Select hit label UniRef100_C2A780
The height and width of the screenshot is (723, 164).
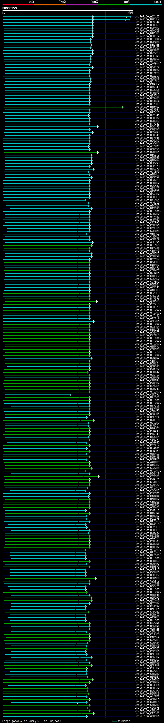tap(147, 214)
